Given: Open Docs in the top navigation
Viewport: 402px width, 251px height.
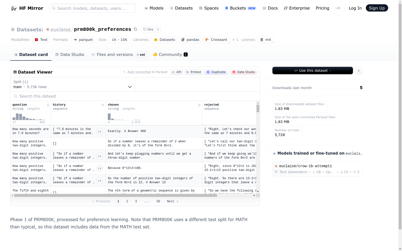Looking at the screenshot, I should (x=270, y=8).
